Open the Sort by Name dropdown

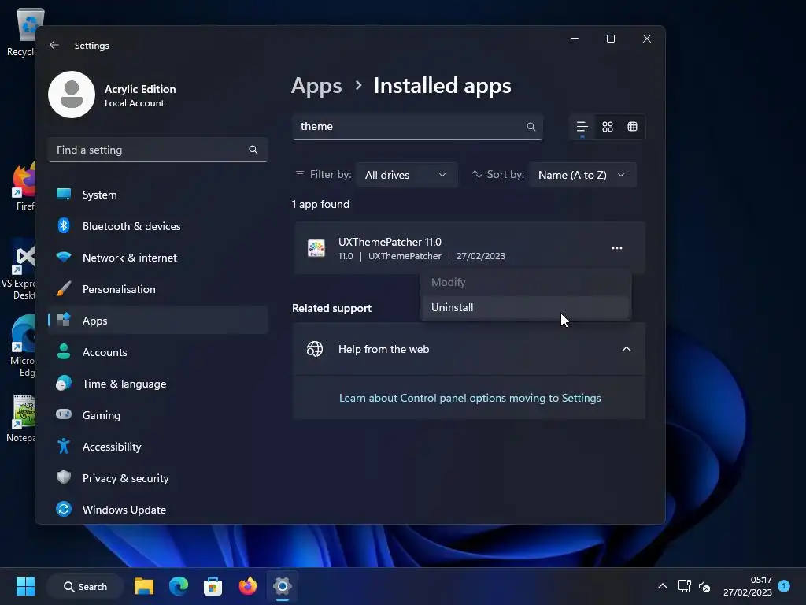point(582,175)
